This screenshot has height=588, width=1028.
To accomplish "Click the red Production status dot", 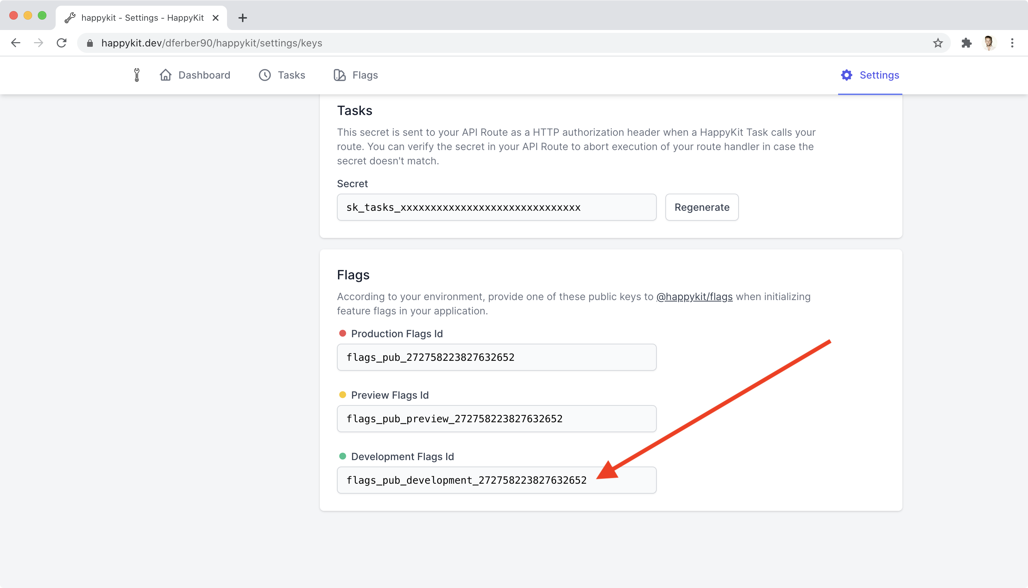I will click(343, 333).
